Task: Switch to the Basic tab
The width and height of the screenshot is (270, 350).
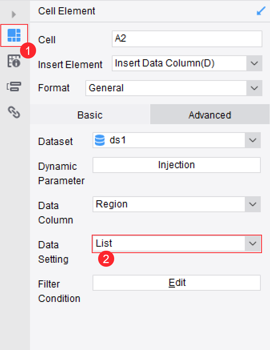Action: point(90,114)
